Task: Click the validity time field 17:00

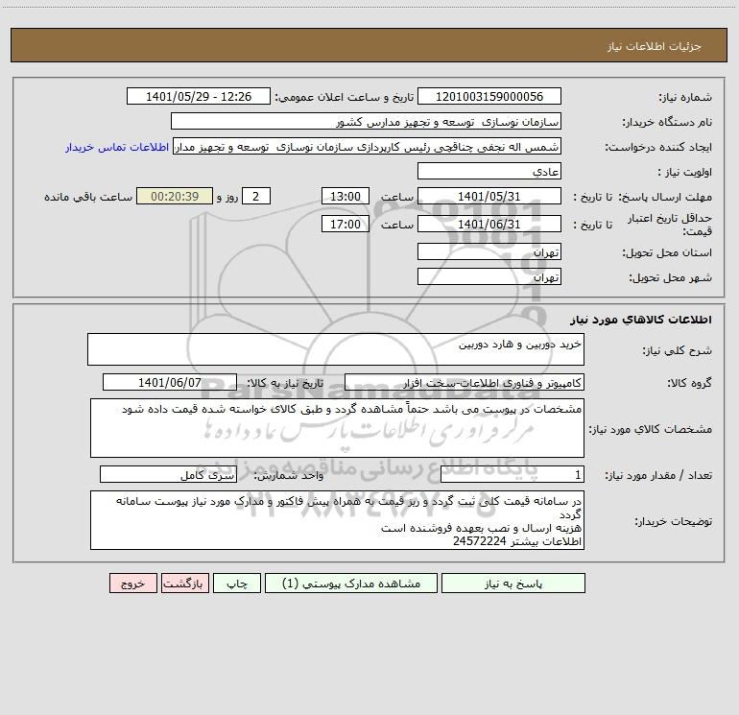Action: 345,224
